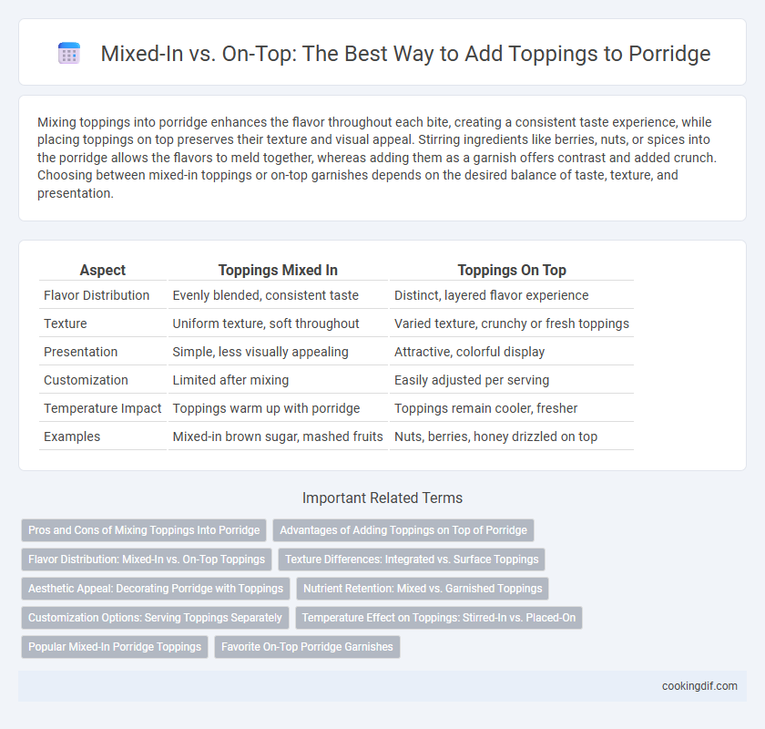Click the calendar grid icon beside the title
Image resolution: width=765 pixels, height=729 pixels.
click(69, 53)
